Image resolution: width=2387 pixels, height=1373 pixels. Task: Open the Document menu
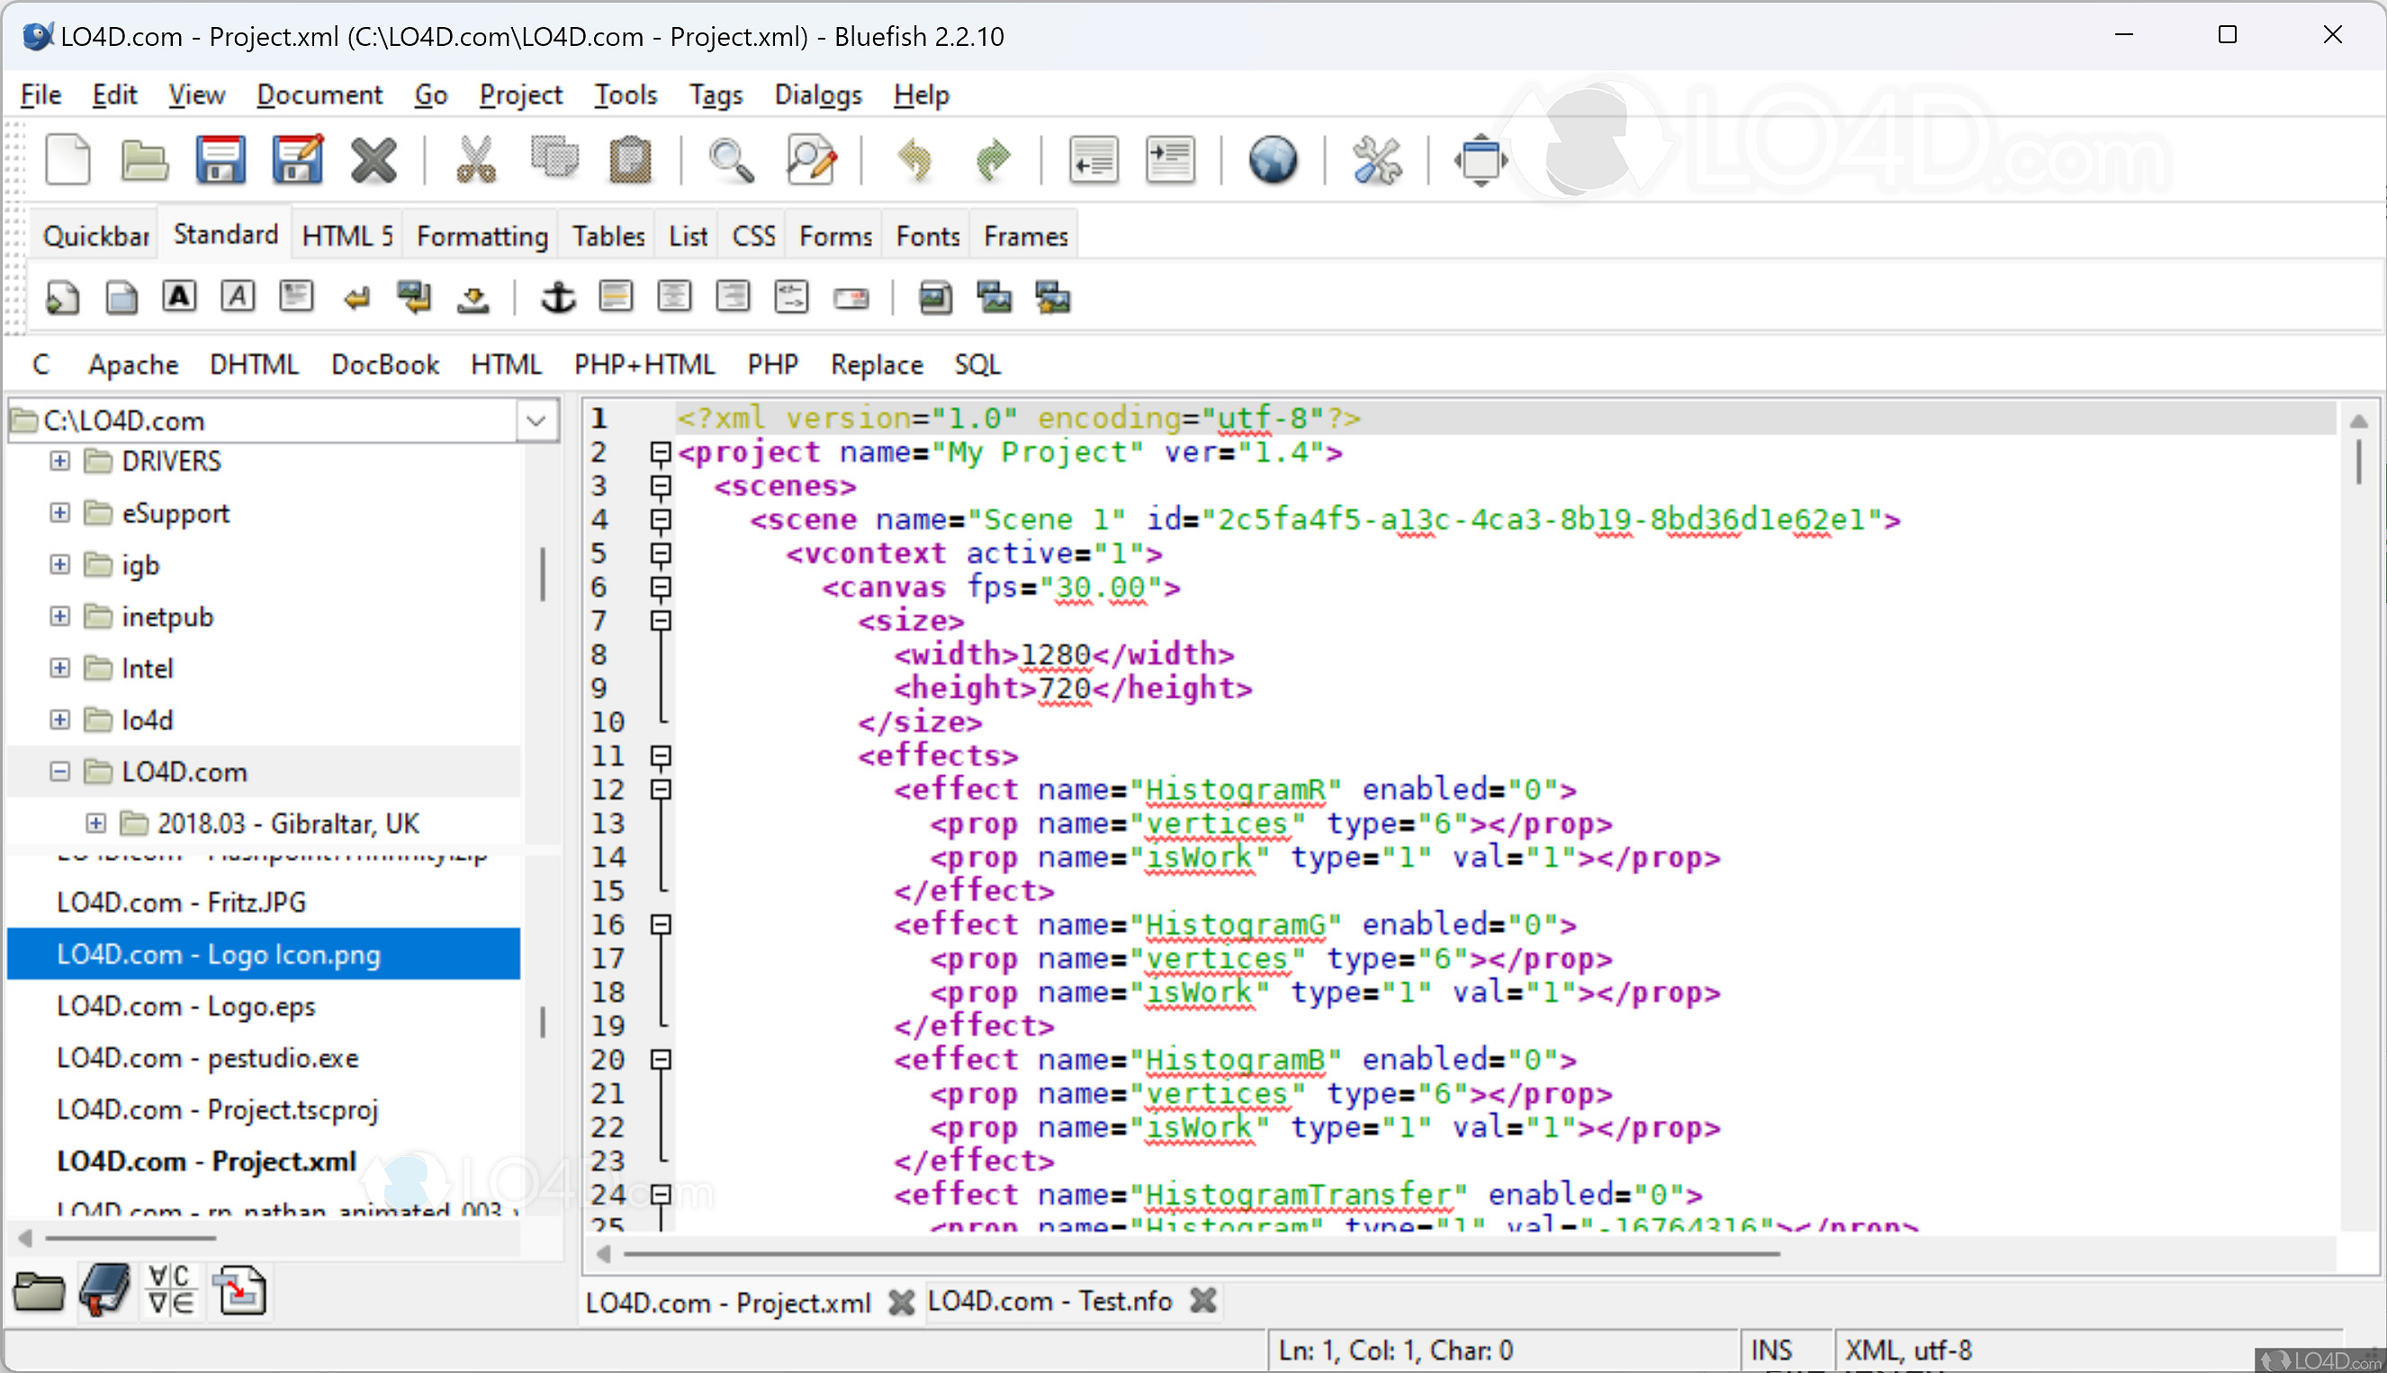click(x=319, y=95)
